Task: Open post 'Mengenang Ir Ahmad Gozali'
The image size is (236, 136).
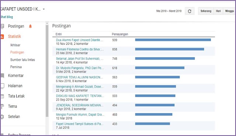Action: click(x=80, y=86)
